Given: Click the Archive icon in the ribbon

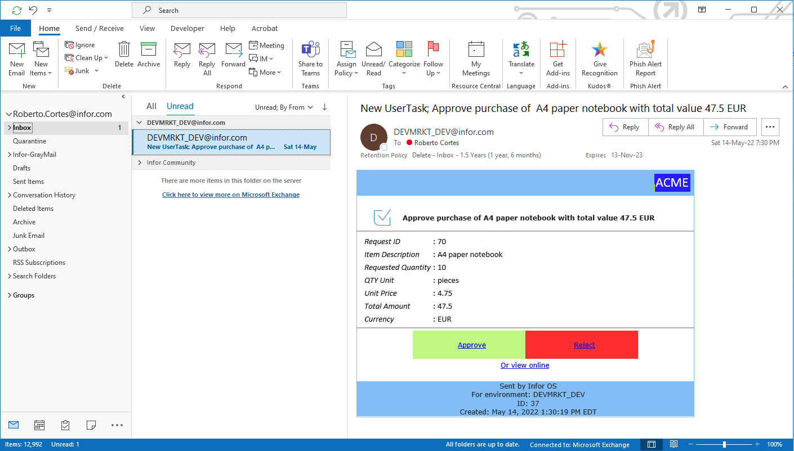Looking at the screenshot, I should [149, 53].
